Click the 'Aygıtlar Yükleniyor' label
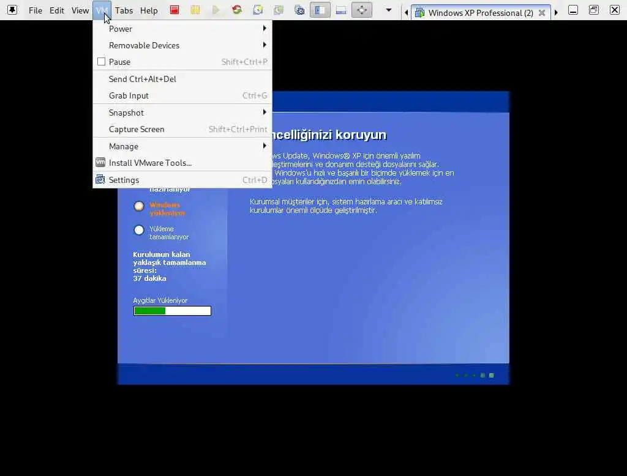Image resolution: width=627 pixels, height=476 pixels. pos(160,300)
